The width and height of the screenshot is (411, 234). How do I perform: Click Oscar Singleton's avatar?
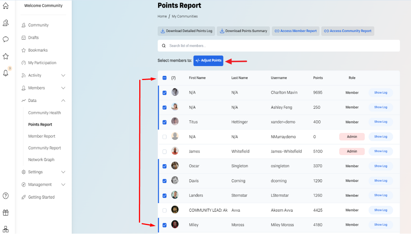[175, 166]
